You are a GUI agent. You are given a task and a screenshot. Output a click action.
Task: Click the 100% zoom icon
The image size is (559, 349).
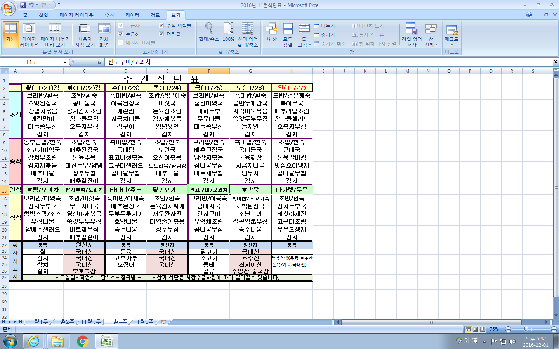point(228,33)
